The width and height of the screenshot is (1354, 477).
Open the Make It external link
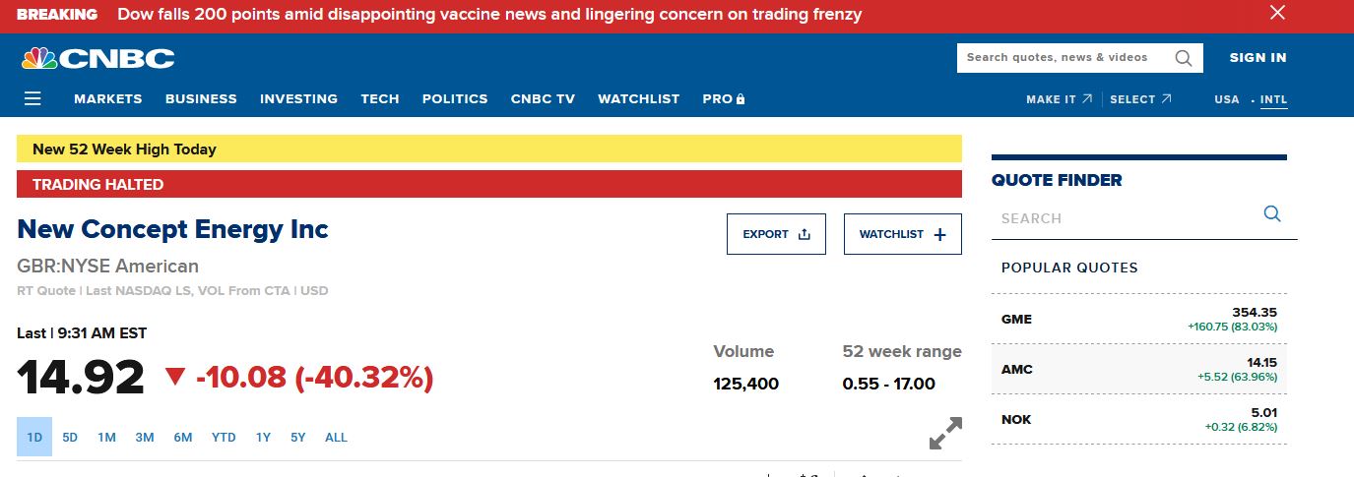[x=1059, y=99]
